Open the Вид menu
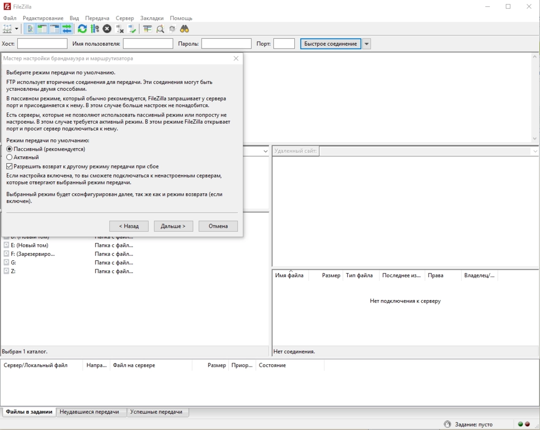 click(74, 18)
